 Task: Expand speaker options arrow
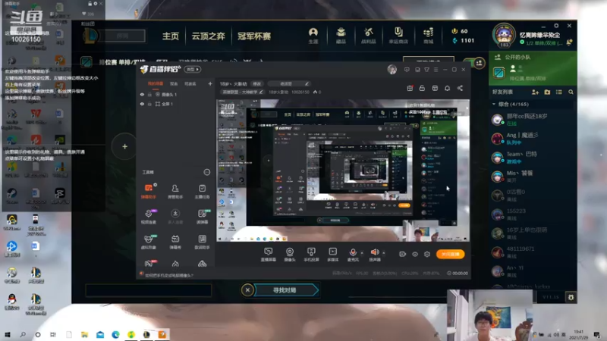click(x=384, y=253)
